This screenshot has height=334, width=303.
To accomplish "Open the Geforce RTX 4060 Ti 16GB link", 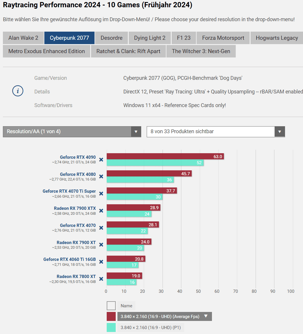I will [70, 259].
